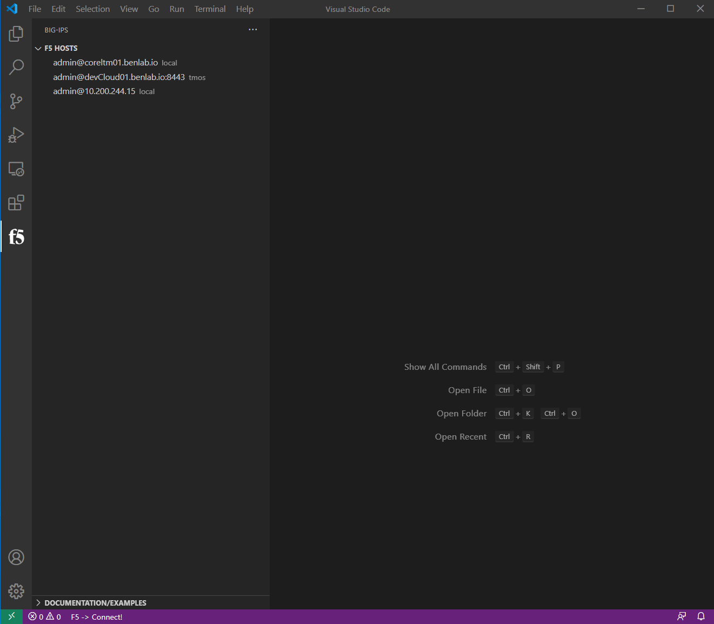This screenshot has height=624, width=714.
Task: Close the Visual Studio Code window
Action: (700, 9)
